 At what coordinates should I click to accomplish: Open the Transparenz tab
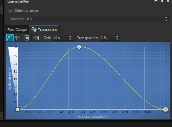point(44,29)
